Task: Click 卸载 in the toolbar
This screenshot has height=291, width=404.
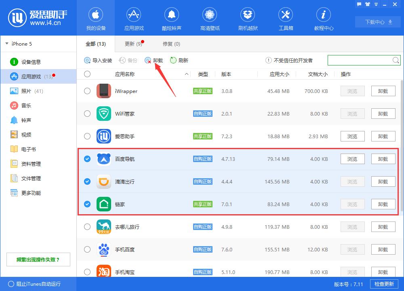Action: pos(155,60)
